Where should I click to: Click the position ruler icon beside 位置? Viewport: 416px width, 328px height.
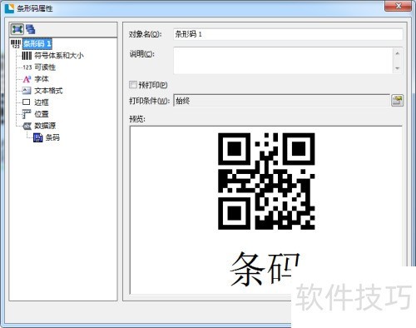(x=27, y=114)
